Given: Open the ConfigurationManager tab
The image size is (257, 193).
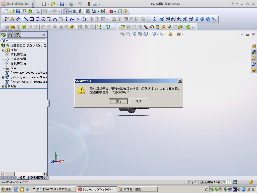Looking at the screenshot, I should tap(18, 35).
